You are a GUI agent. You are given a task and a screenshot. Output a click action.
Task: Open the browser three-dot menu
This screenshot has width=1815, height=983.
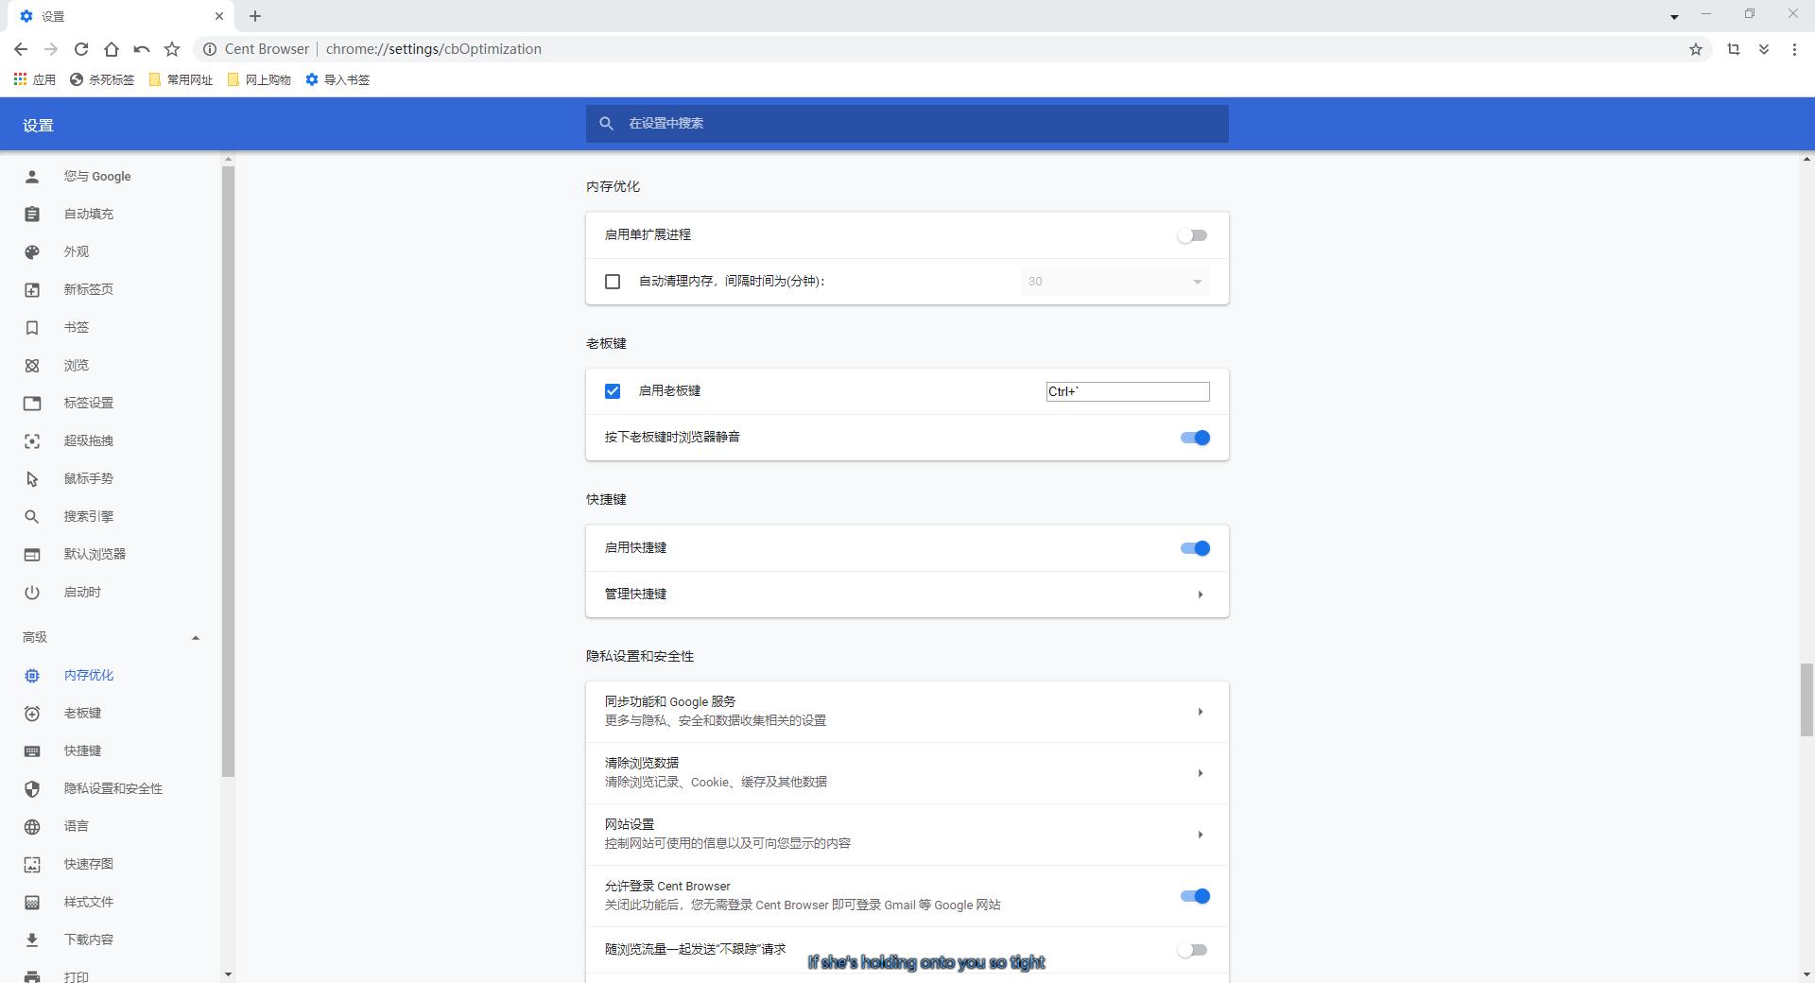click(1794, 49)
